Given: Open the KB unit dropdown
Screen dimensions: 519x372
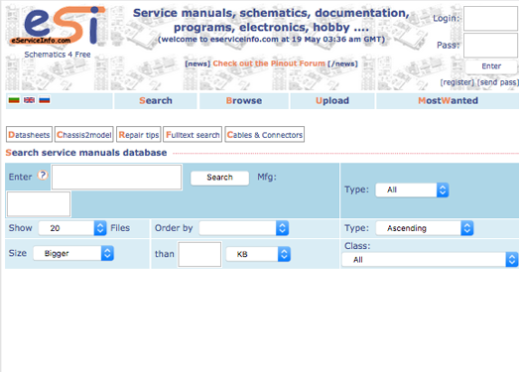Looking at the screenshot, I should 258,254.
